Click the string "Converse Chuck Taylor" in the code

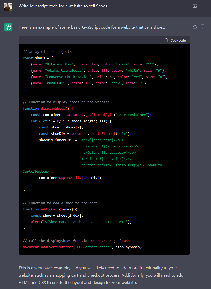point(68,77)
